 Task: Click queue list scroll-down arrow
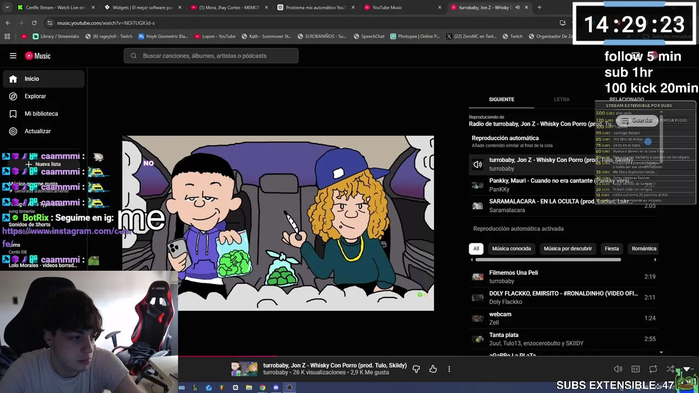click(x=661, y=353)
